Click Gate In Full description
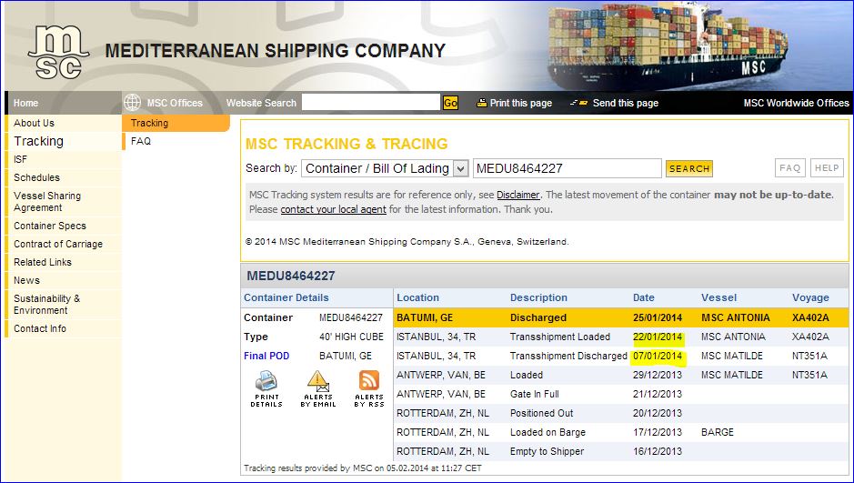The image size is (854, 483). tap(534, 394)
